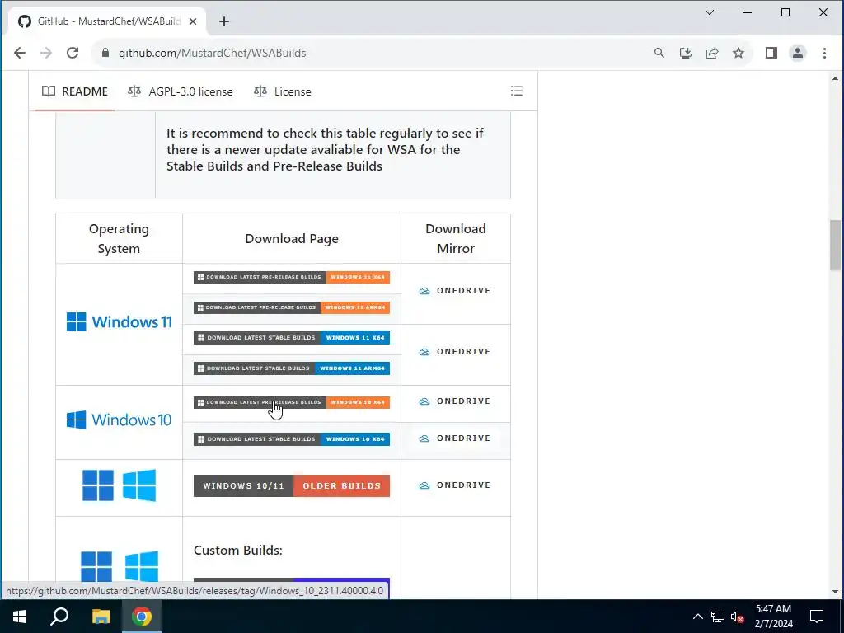Download stable builds Windows 10 x64 badge

coord(292,439)
